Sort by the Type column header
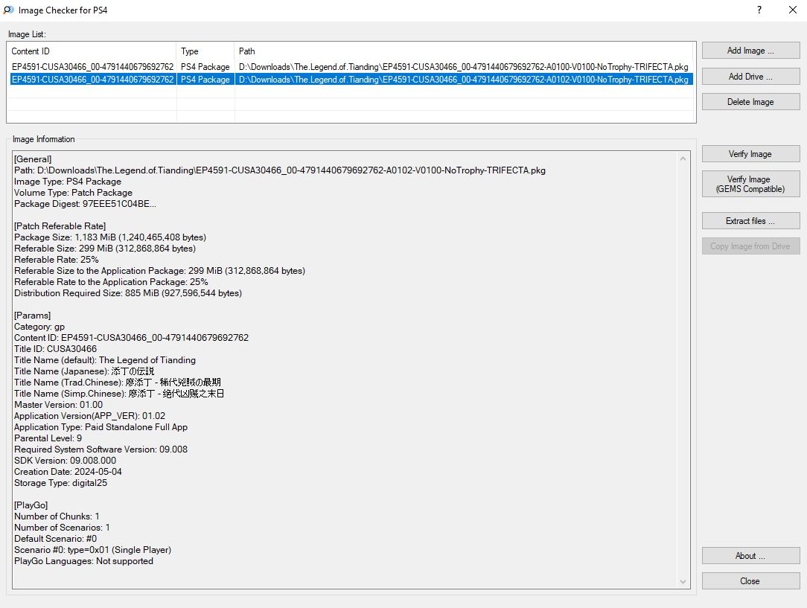This screenshot has width=807, height=608. [205, 51]
